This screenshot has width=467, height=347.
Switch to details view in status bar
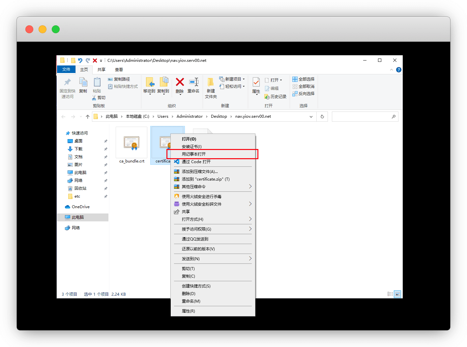coord(390,294)
